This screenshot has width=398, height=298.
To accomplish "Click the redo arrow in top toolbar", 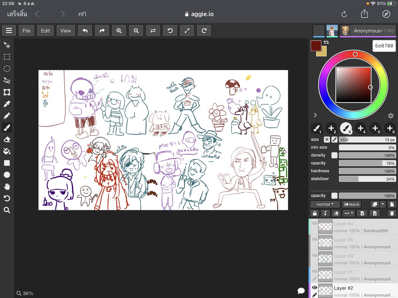I will click(x=102, y=31).
